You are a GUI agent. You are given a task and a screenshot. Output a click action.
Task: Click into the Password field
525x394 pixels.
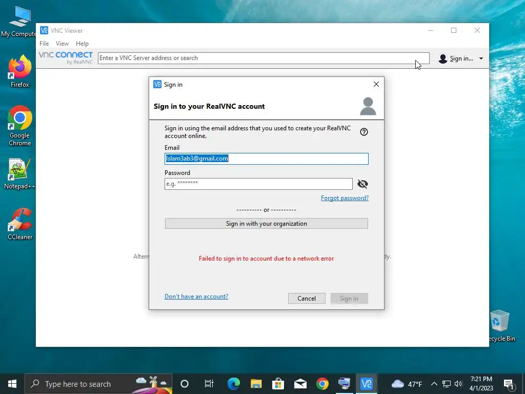pyautogui.click(x=258, y=184)
